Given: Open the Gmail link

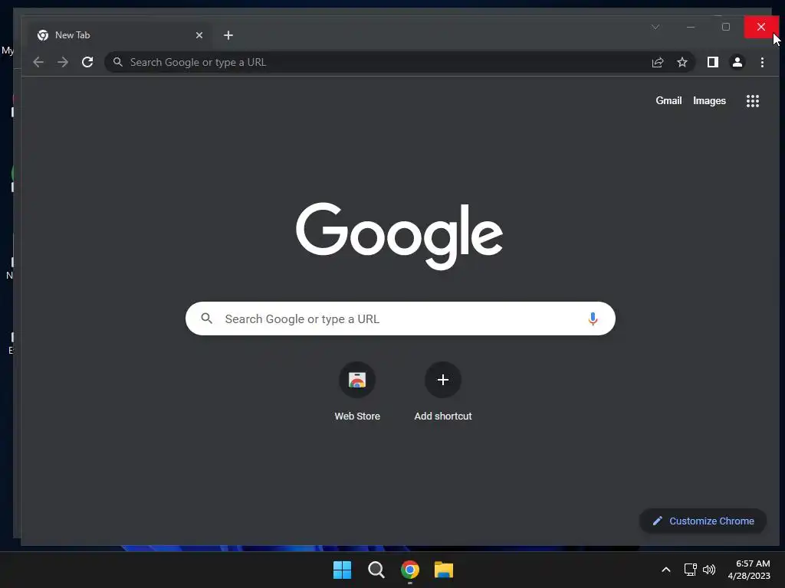Looking at the screenshot, I should [x=668, y=100].
